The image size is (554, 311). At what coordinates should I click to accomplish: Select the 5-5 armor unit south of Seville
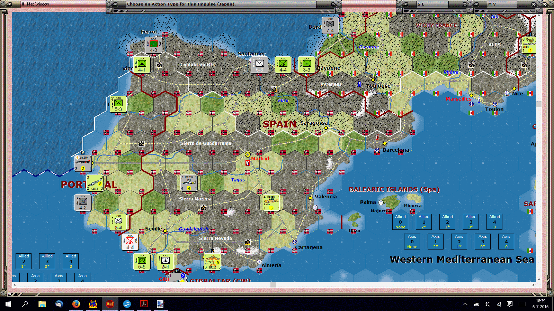(142, 262)
